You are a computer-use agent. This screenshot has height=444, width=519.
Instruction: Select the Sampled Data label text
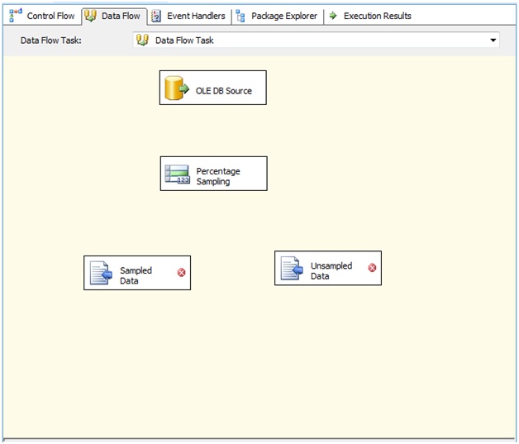[136, 275]
